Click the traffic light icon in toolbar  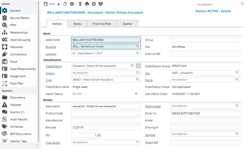(80, 4)
